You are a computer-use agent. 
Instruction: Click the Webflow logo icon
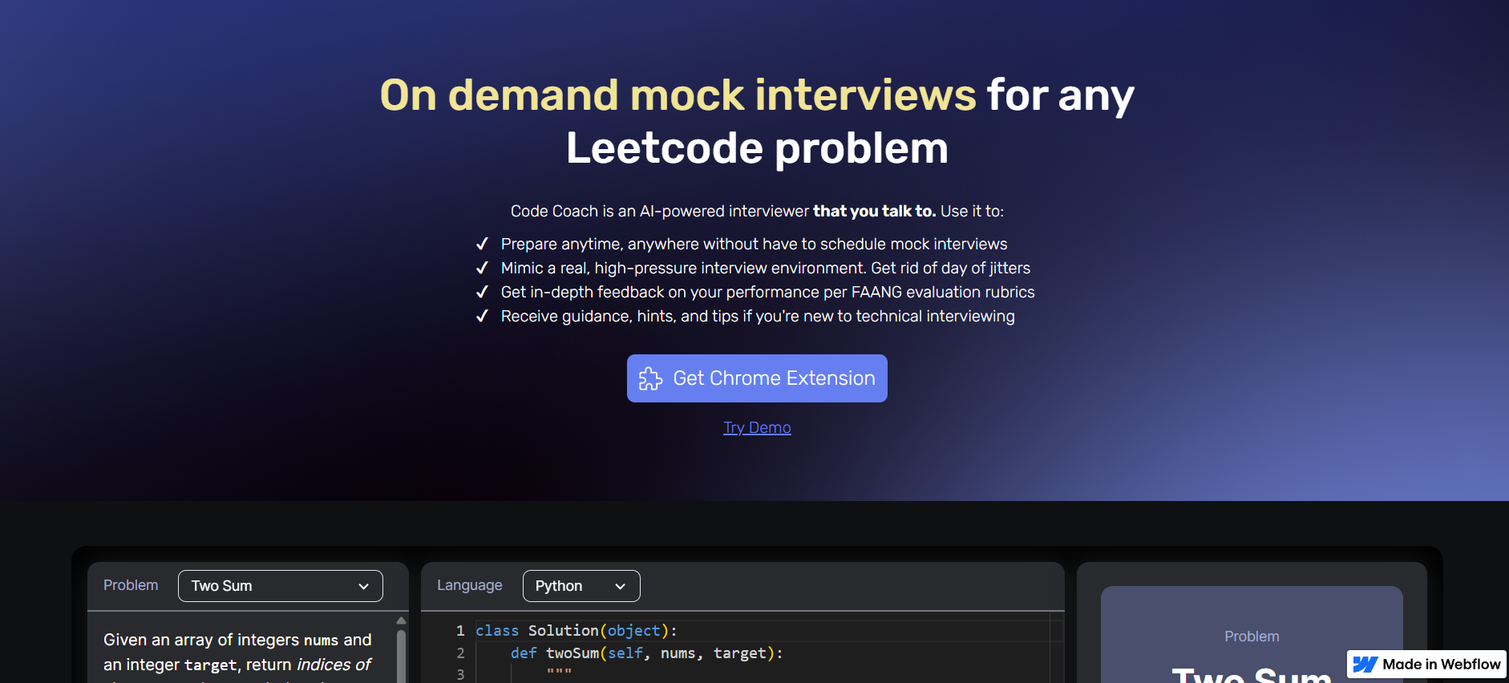click(1365, 665)
